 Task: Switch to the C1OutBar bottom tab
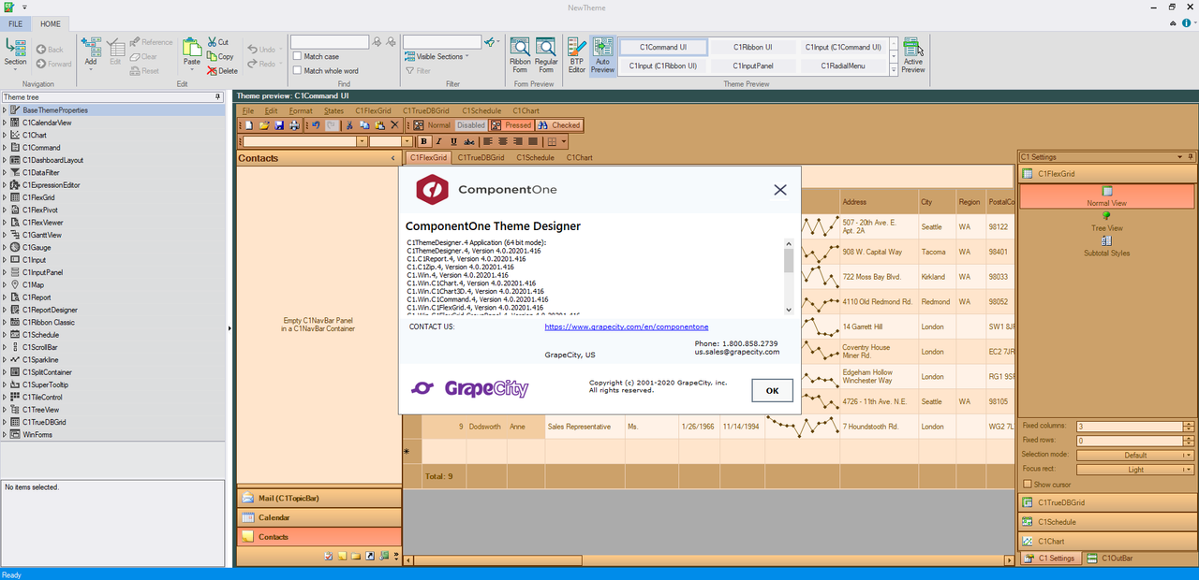coord(1110,558)
